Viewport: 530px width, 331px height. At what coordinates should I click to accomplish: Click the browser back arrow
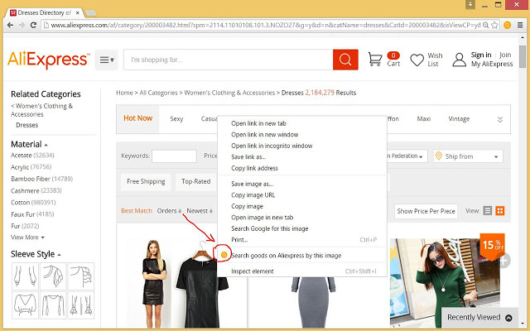pyautogui.click(x=11, y=25)
